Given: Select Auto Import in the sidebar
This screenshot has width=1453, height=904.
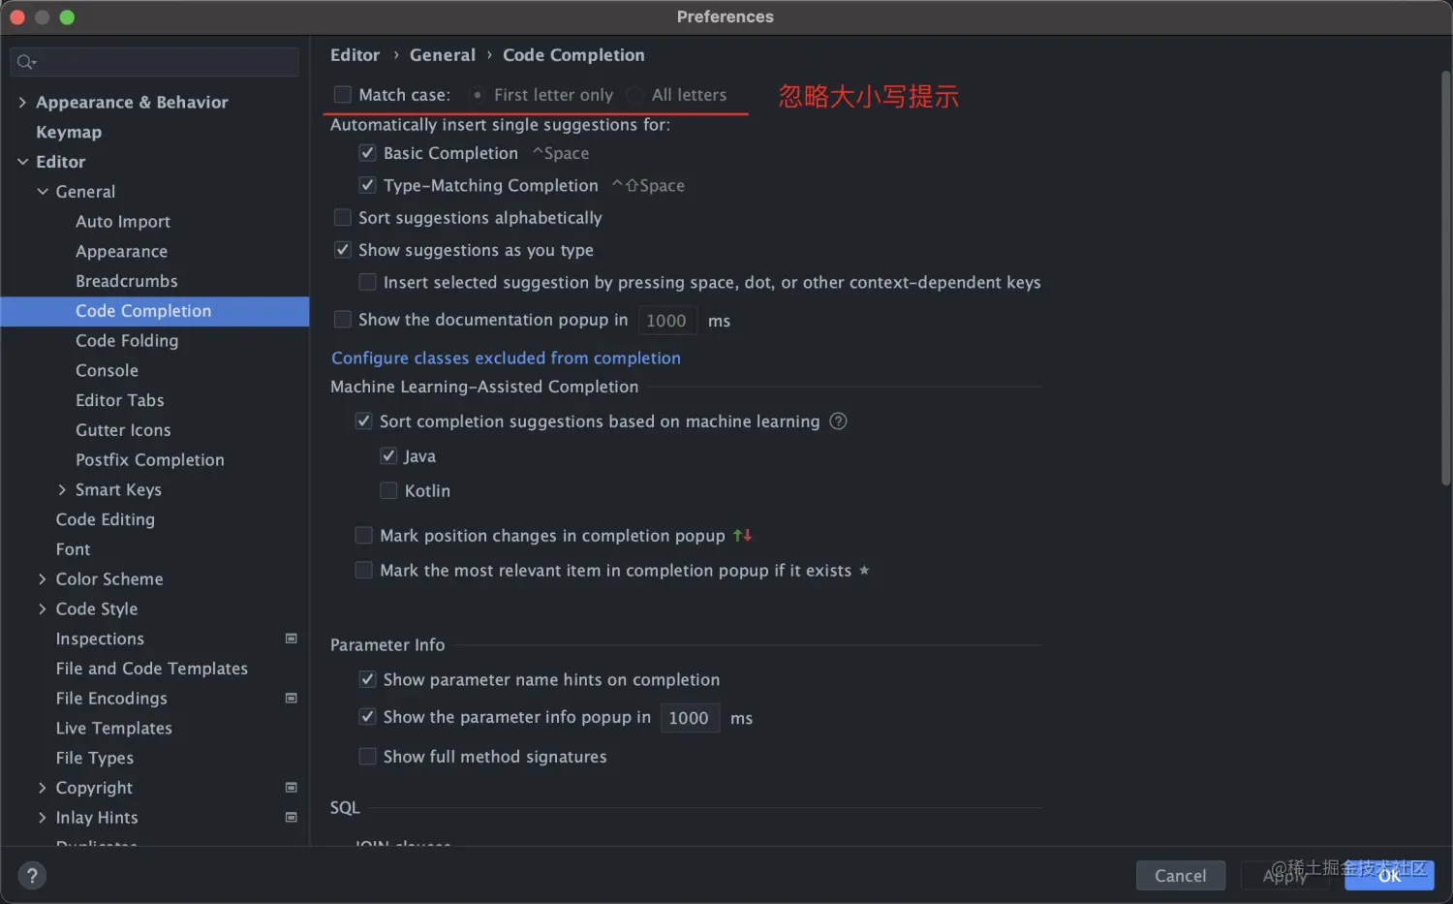Looking at the screenshot, I should pos(123,222).
